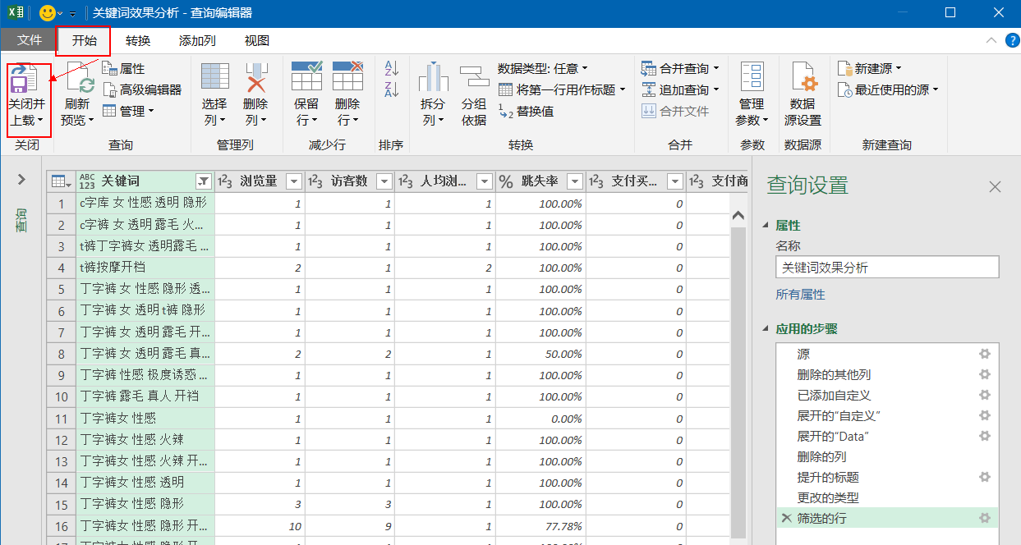Screen dimensions: 1021x545
Task: Open gear settings for 源 step
Action: pyautogui.click(x=984, y=354)
